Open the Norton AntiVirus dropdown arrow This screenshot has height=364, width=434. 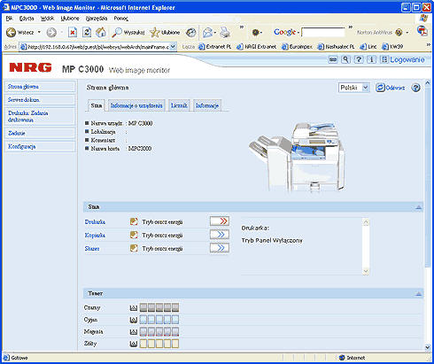407,33
